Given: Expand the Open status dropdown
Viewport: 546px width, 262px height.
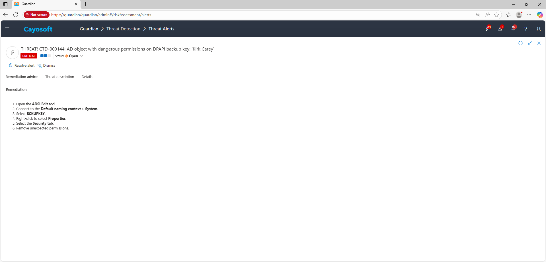Looking at the screenshot, I should coord(81,56).
